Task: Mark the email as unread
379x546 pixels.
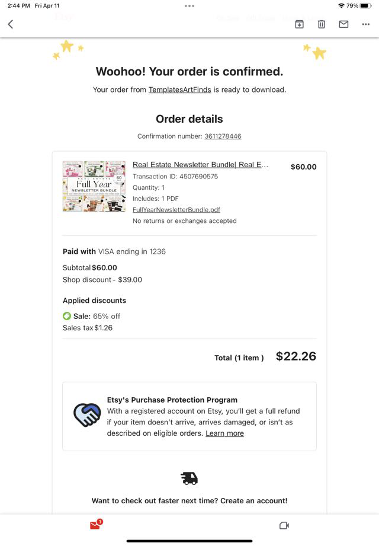Action: (343, 24)
